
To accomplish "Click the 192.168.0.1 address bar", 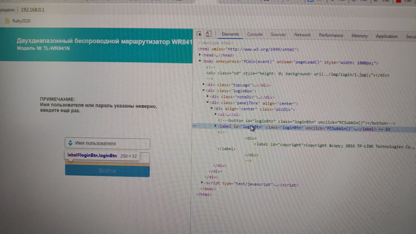I will tap(32, 10).
